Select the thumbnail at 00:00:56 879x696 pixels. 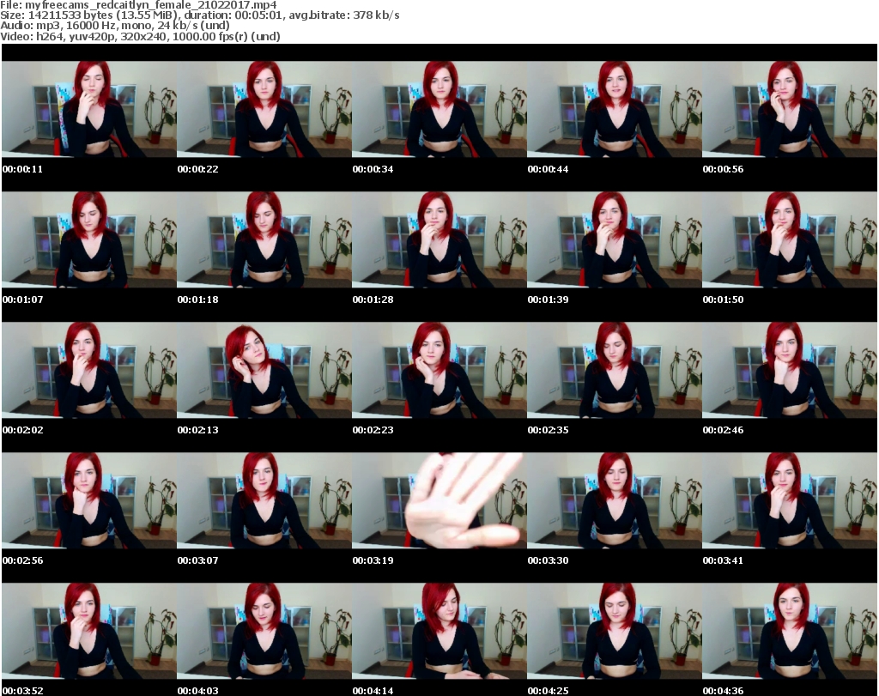790,109
